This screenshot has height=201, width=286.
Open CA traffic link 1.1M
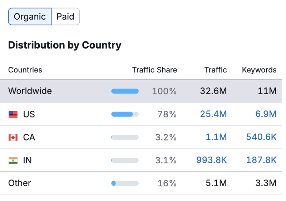216,137
